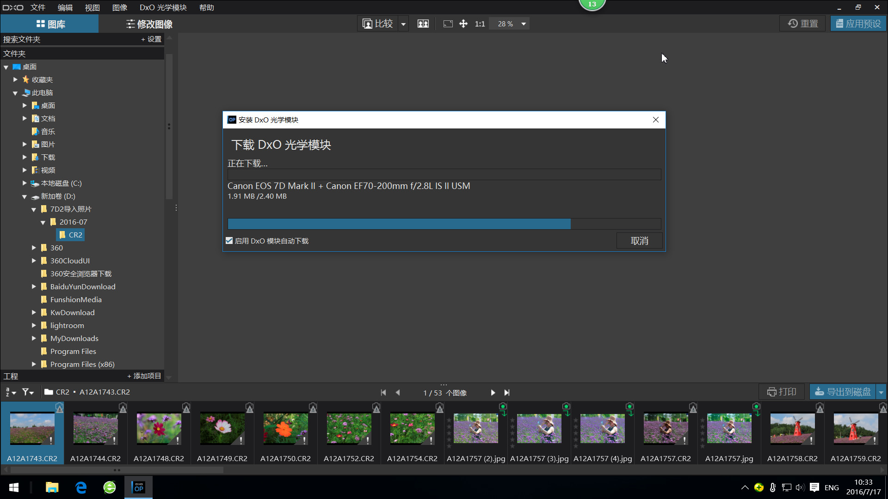Open the compare dropdown arrow
This screenshot has height=499, width=888.
403,24
